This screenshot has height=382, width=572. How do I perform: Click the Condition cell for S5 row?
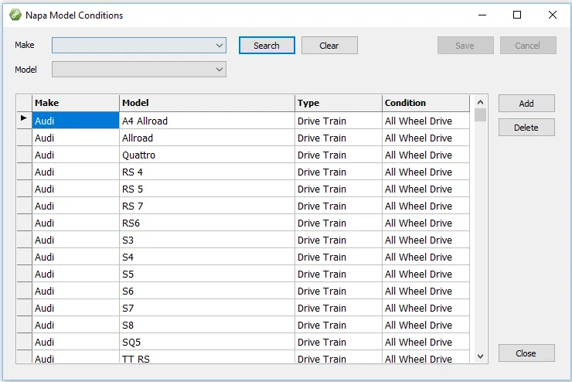[x=425, y=275]
